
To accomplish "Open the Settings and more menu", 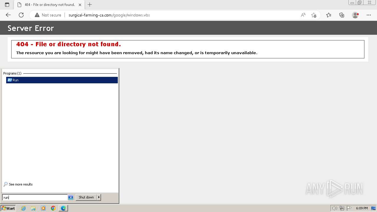I will click(x=369, y=15).
